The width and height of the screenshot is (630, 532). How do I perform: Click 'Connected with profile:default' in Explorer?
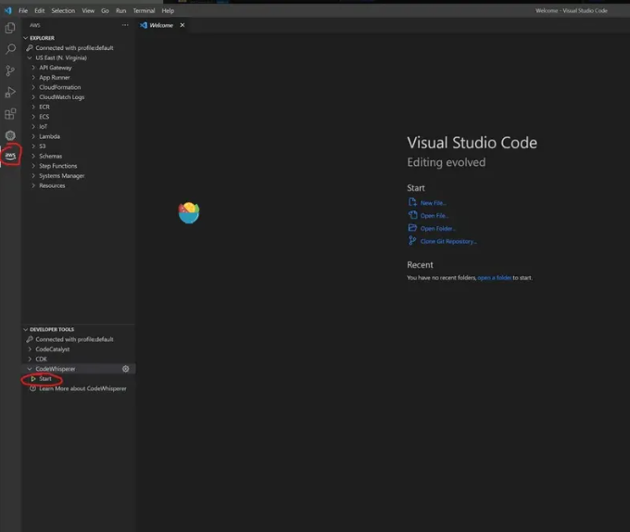(x=74, y=48)
